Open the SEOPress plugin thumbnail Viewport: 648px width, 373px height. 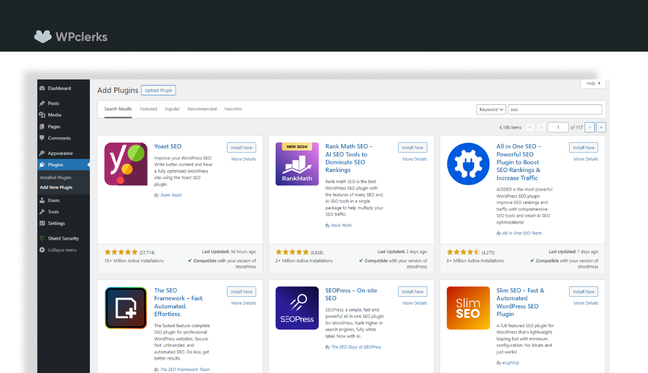click(297, 308)
